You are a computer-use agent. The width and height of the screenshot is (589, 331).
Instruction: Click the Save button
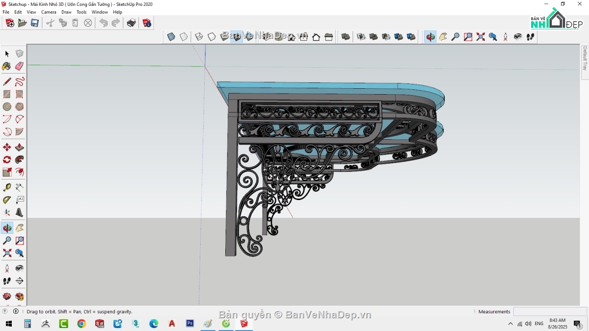coord(34,23)
